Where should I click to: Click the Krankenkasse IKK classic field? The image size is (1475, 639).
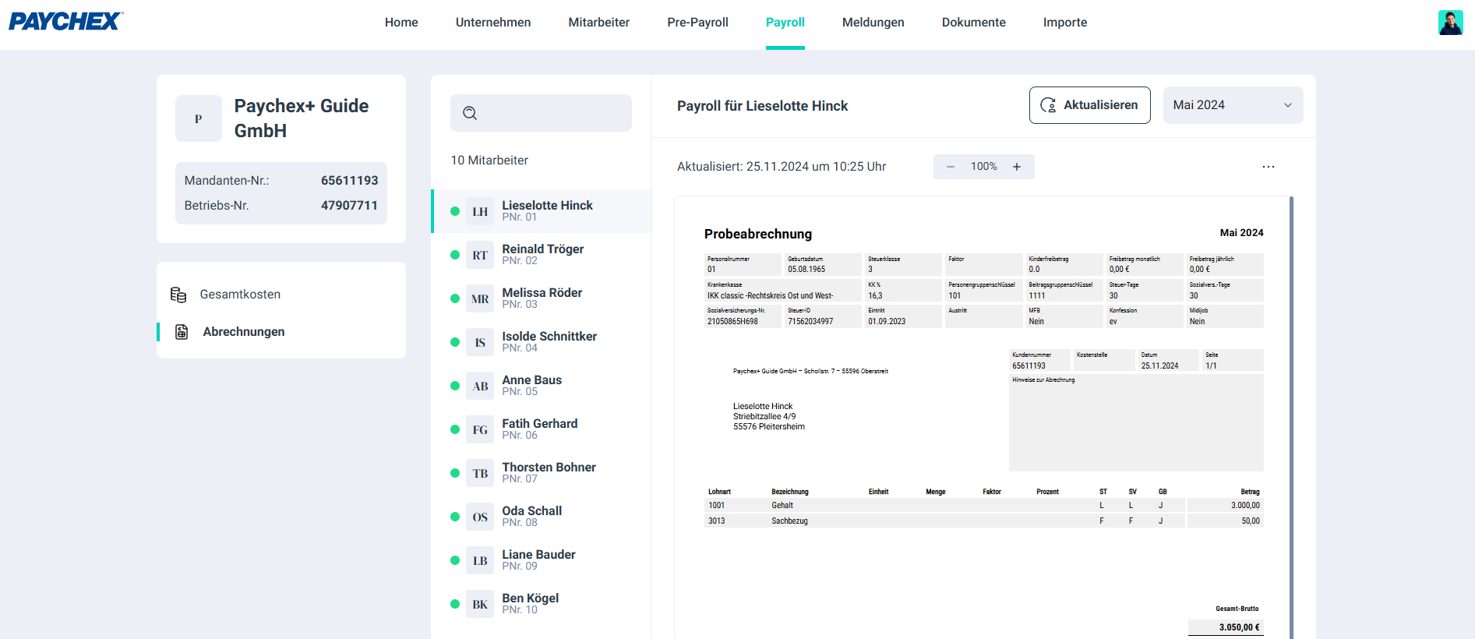point(783,291)
